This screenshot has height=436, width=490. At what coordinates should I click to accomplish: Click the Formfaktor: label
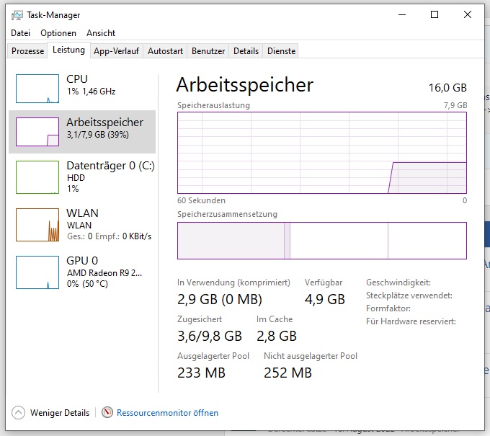[x=388, y=308]
